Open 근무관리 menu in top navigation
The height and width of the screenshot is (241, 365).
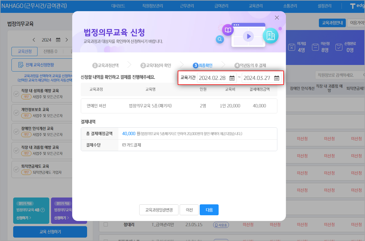(x=187, y=6)
